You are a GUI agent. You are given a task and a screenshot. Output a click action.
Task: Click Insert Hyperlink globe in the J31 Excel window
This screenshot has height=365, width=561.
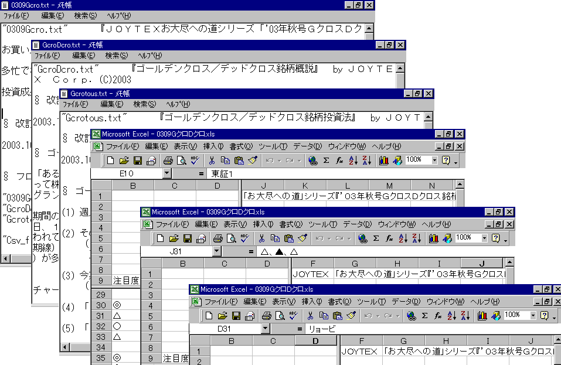point(362,238)
